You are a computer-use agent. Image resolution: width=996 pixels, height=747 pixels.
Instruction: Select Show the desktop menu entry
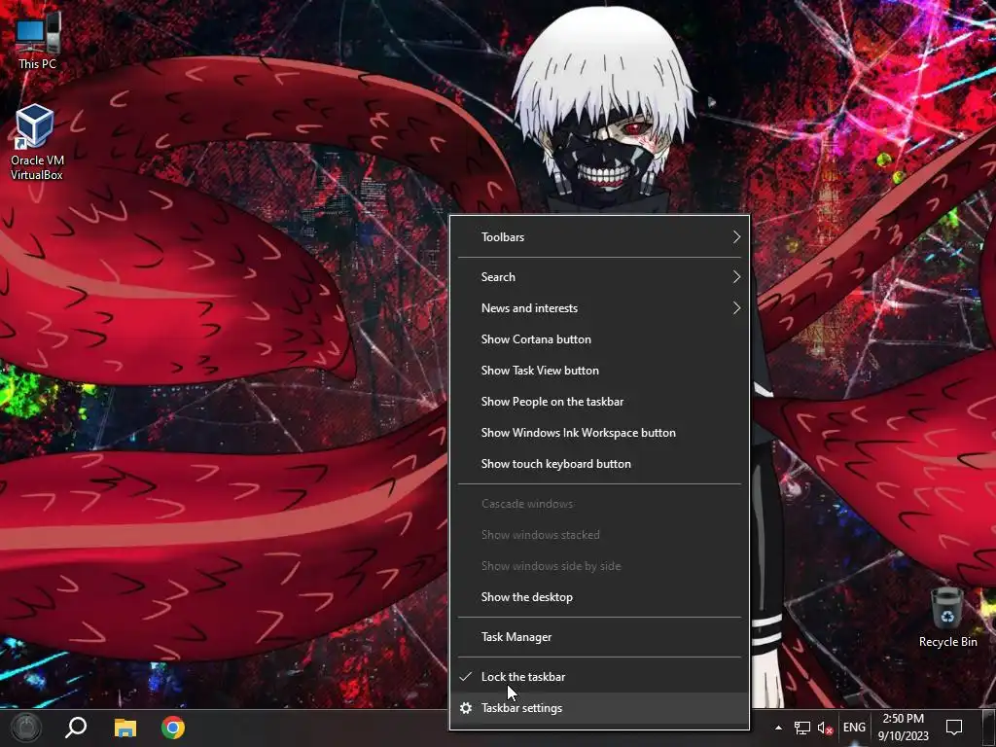click(x=599, y=597)
